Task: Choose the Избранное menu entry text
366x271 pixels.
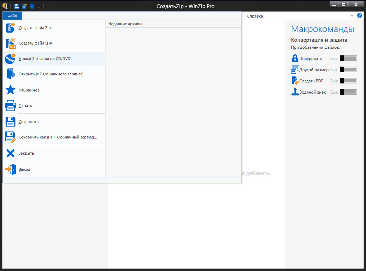Action: (x=29, y=90)
